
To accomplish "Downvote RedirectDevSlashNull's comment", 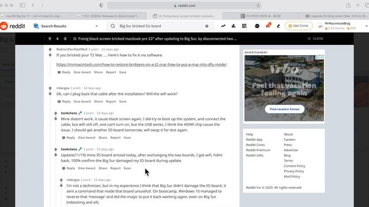I will click(50, 55).
